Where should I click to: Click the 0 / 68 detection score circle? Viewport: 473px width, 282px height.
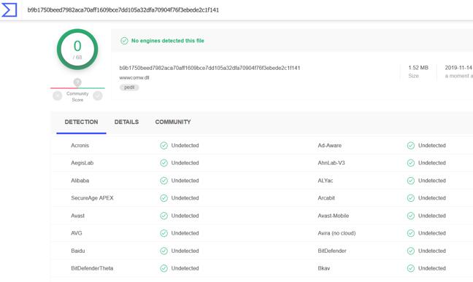pos(77,50)
